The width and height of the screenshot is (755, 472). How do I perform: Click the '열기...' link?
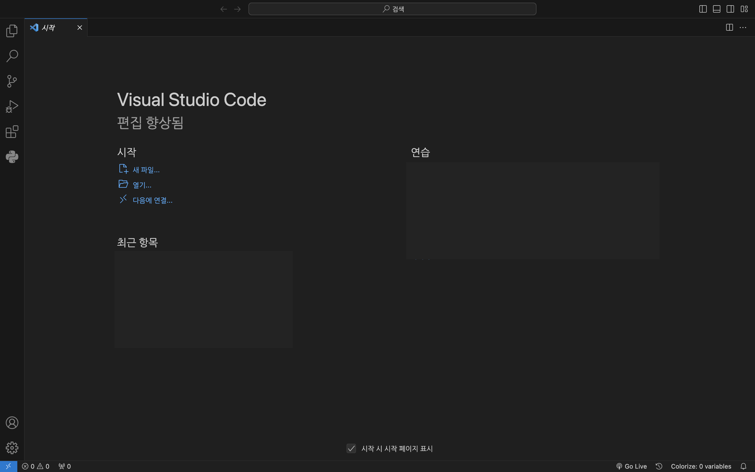tap(142, 185)
